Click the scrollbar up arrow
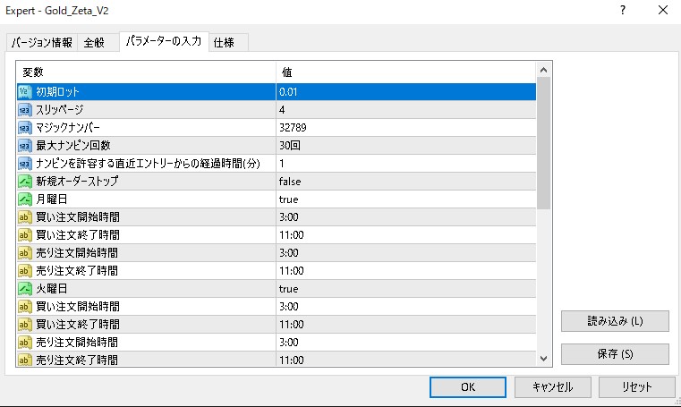This screenshot has width=681, height=407. point(543,70)
